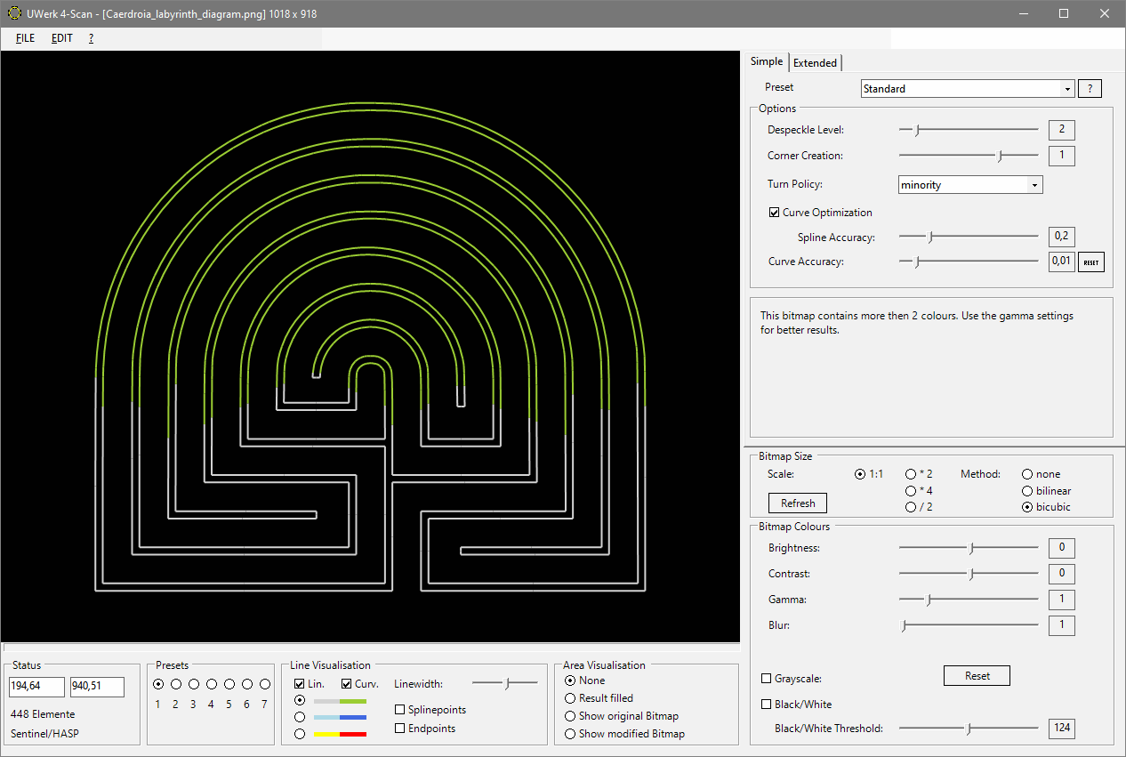This screenshot has width=1126, height=757.
Task: Click the Corner Creation value field
Action: tap(1061, 156)
